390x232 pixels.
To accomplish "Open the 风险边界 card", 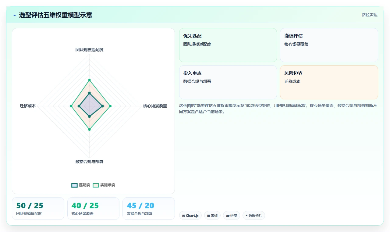I will [x=329, y=82].
